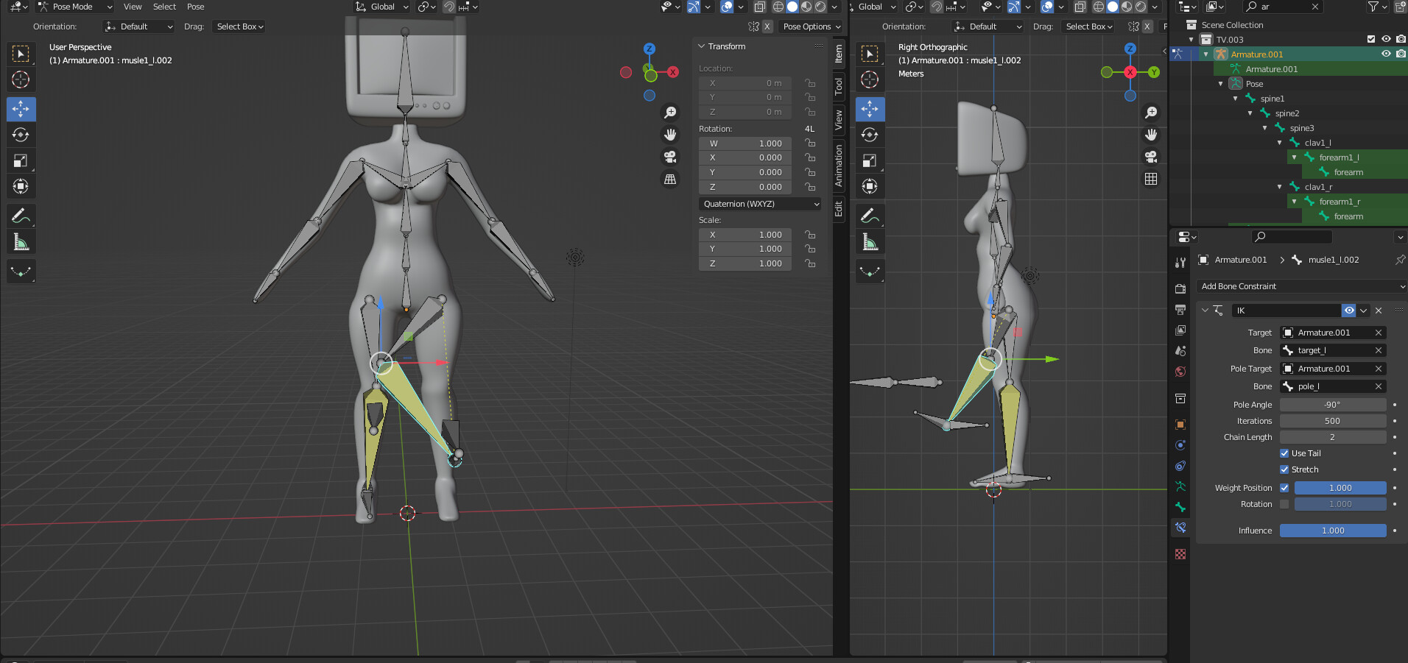Select the Measure tool
Screen dimensions: 1408x663
(21, 241)
